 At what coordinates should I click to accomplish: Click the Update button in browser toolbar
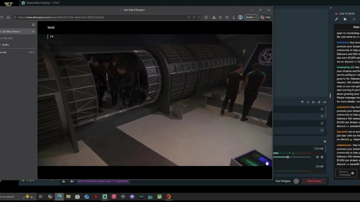(x=251, y=17)
